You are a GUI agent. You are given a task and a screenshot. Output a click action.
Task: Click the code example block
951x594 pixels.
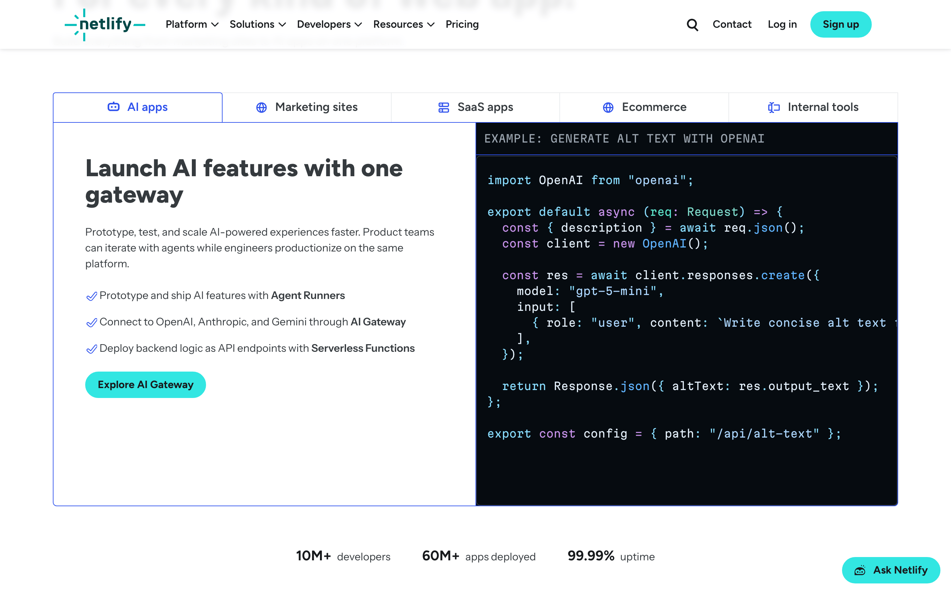687,330
